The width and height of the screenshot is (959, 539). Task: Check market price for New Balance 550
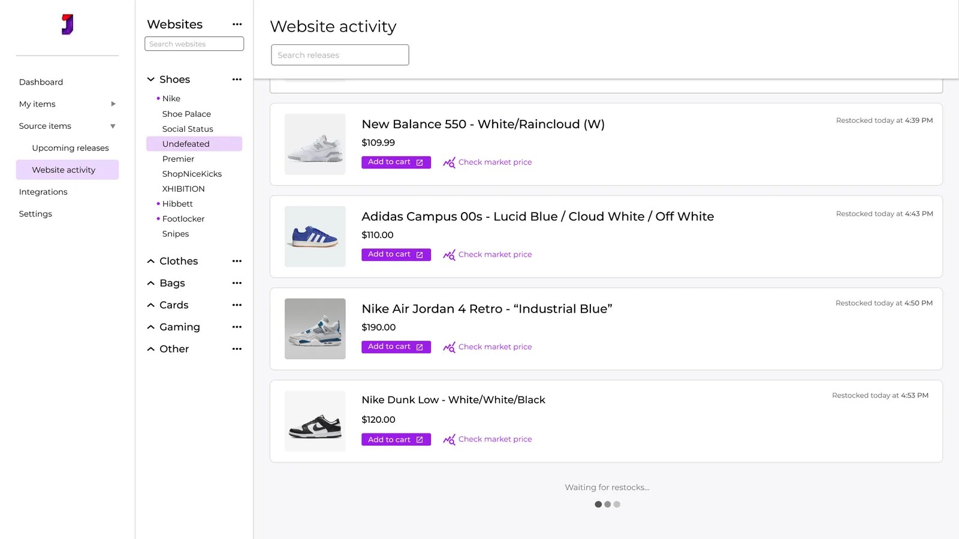495,162
